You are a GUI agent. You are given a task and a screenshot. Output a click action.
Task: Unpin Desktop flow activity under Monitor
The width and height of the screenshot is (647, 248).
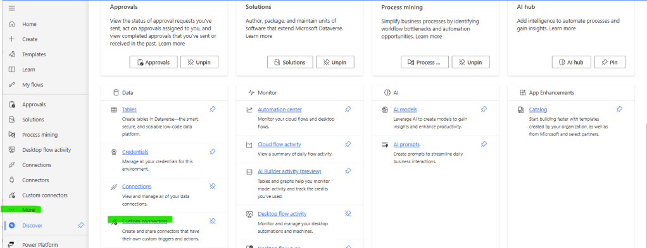(x=348, y=213)
